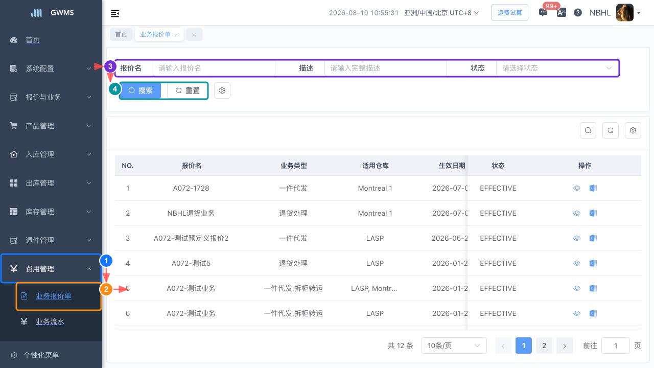This screenshot has height=368, width=654.
Task: Open the 状态 select dropdown
Action: pyautogui.click(x=557, y=68)
